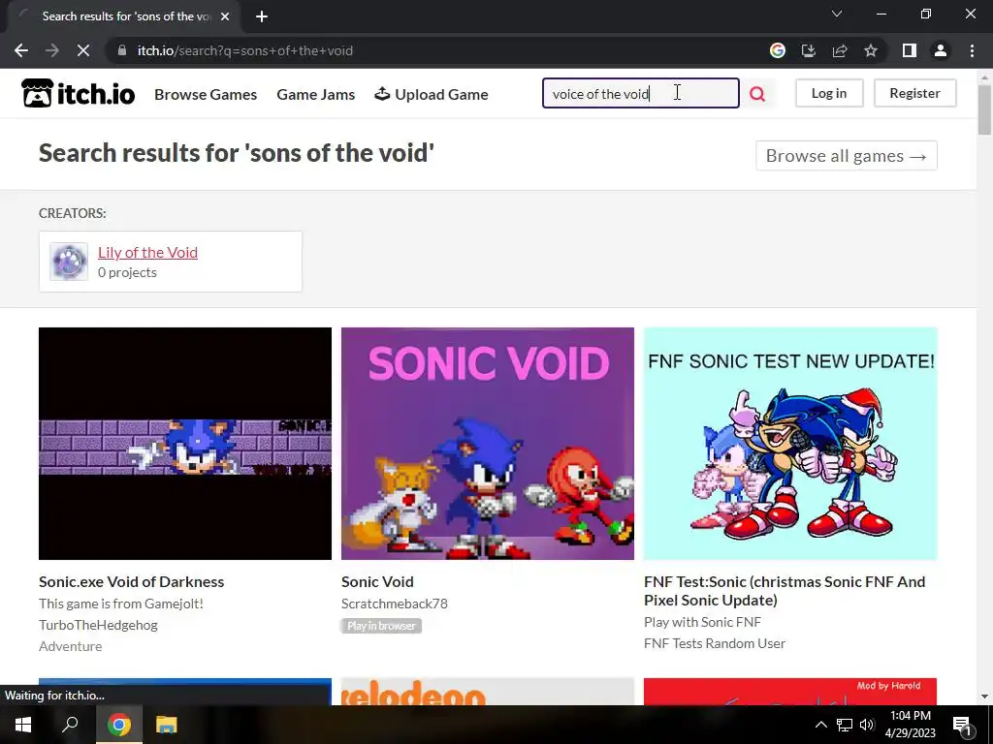
Task: Open File Explorer from taskbar
Action: pos(167,725)
